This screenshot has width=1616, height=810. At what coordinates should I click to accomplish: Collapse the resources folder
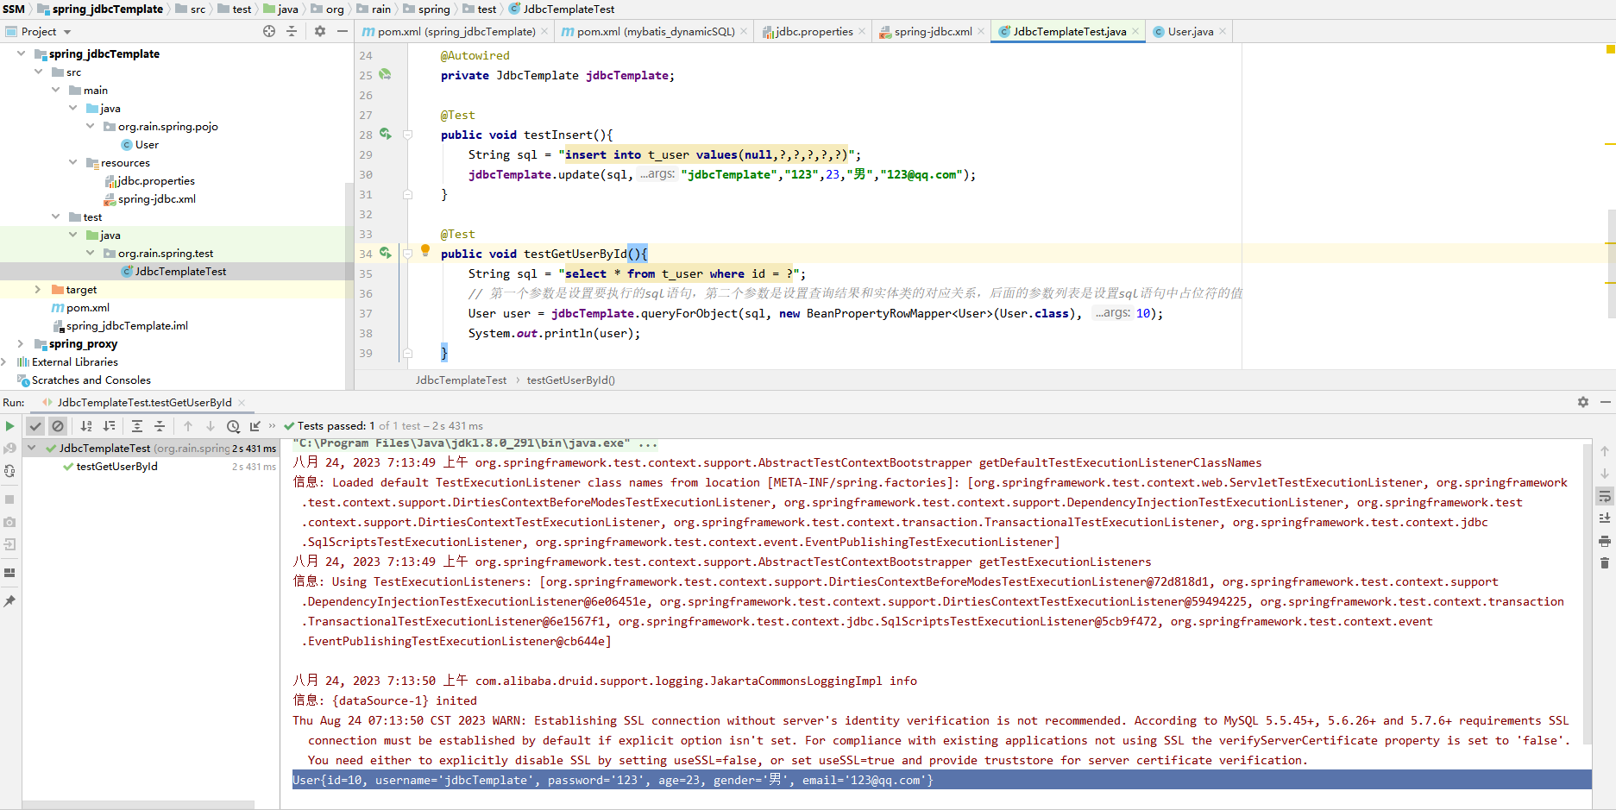(x=73, y=162)
